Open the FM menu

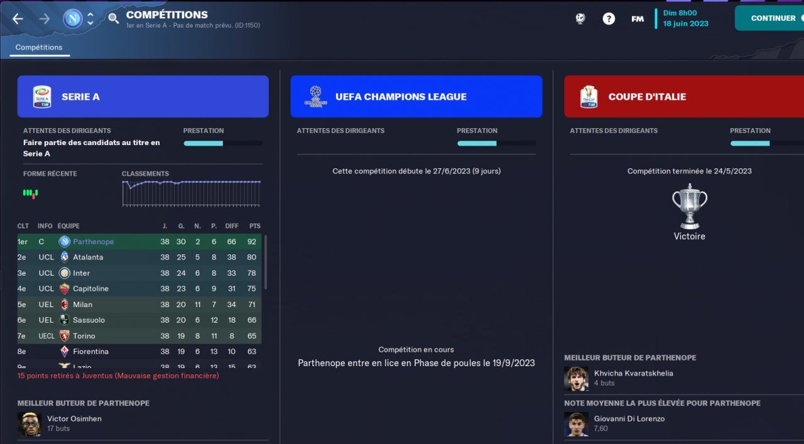638,19
